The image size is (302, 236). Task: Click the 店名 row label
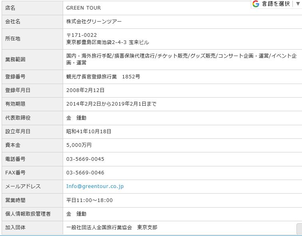tap(10, 8)
